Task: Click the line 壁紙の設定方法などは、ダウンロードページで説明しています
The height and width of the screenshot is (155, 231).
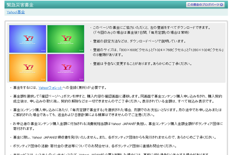Action: tap(139, 41)
